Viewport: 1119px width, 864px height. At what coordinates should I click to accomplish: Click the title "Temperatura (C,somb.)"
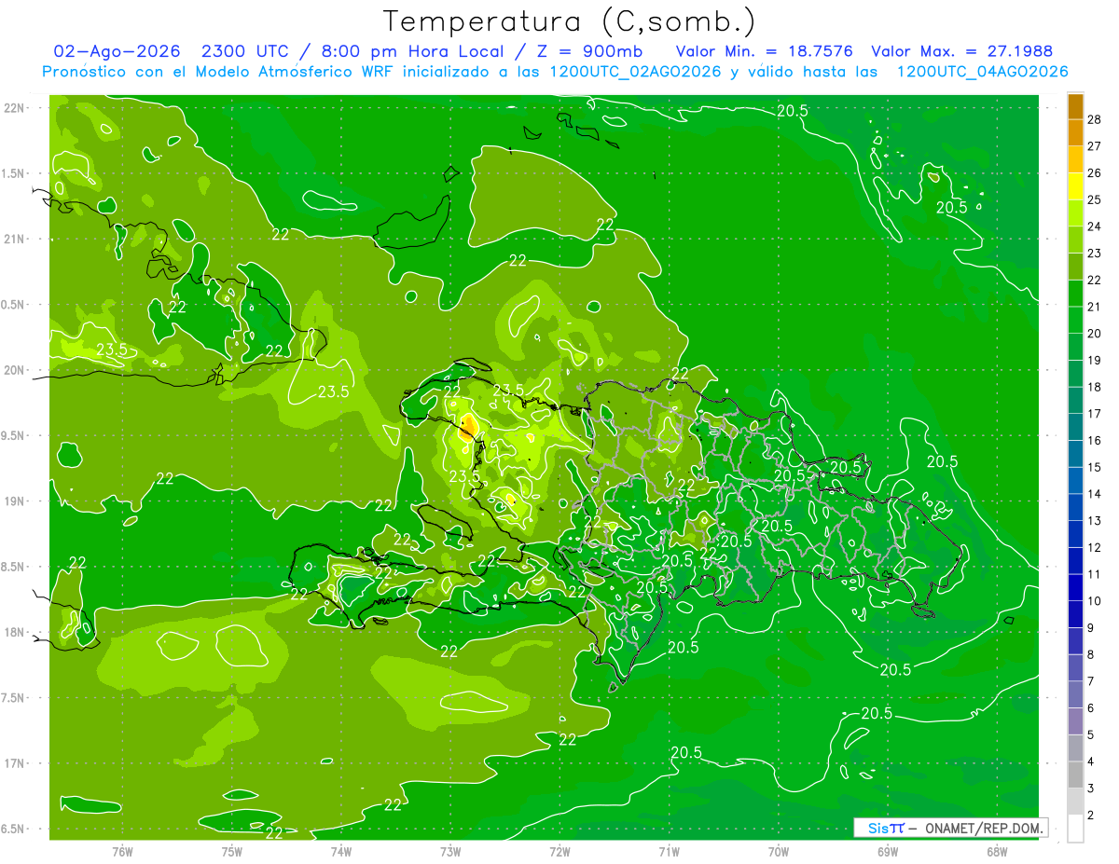tap(568, 21)
